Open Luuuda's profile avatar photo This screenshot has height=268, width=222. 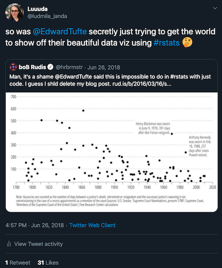(x=14, y=12)
